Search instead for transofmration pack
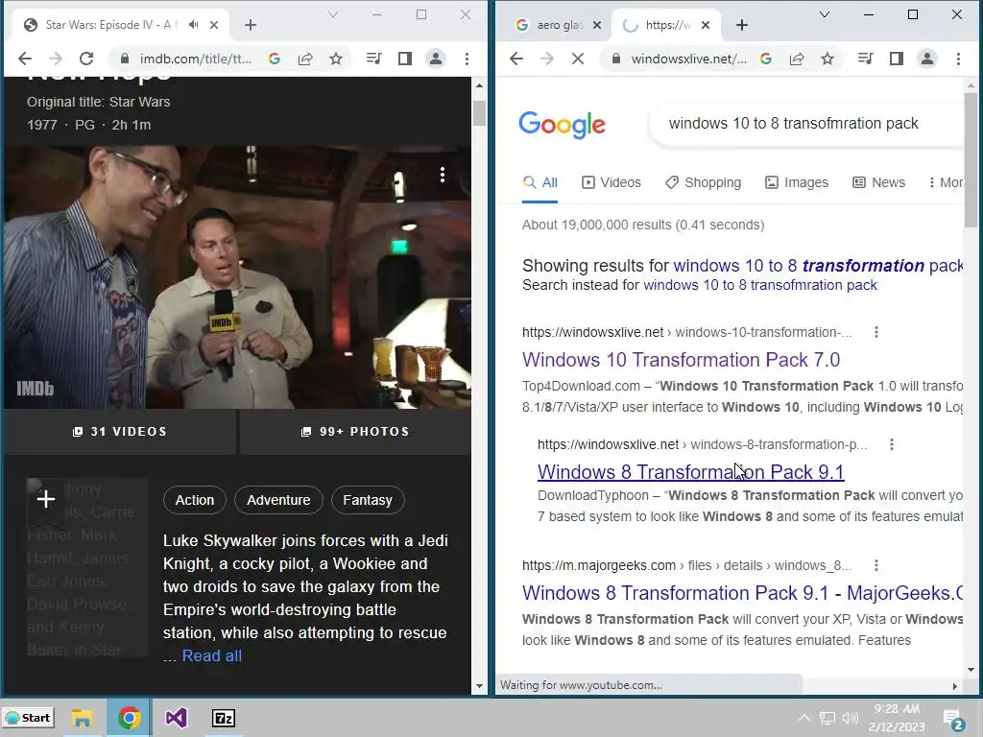This screenshot has height=737, width=983. coord(760,285)
